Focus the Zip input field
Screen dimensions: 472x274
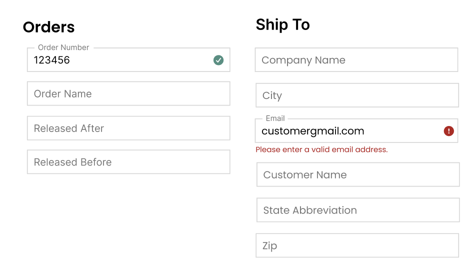click(357, 246)
